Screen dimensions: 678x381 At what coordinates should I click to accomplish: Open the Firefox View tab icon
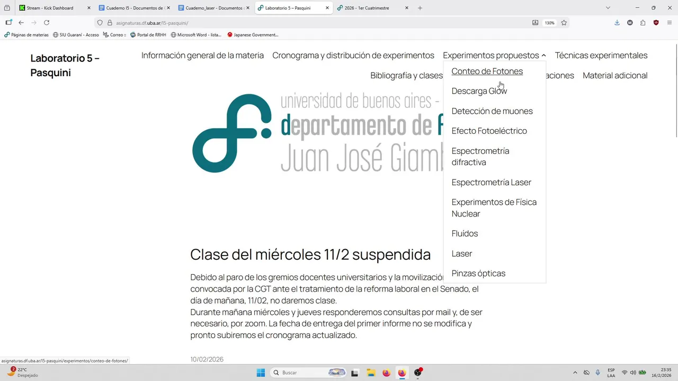(x=7, y=8)
